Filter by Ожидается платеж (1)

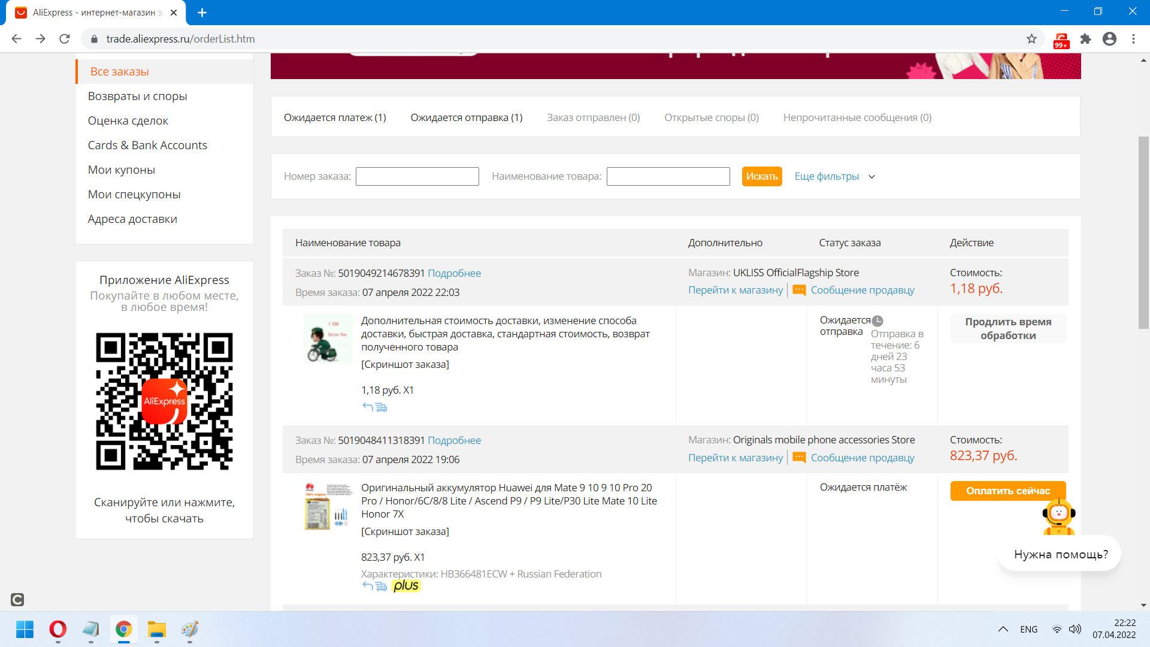pyautogui.click(x=335, y=117)
